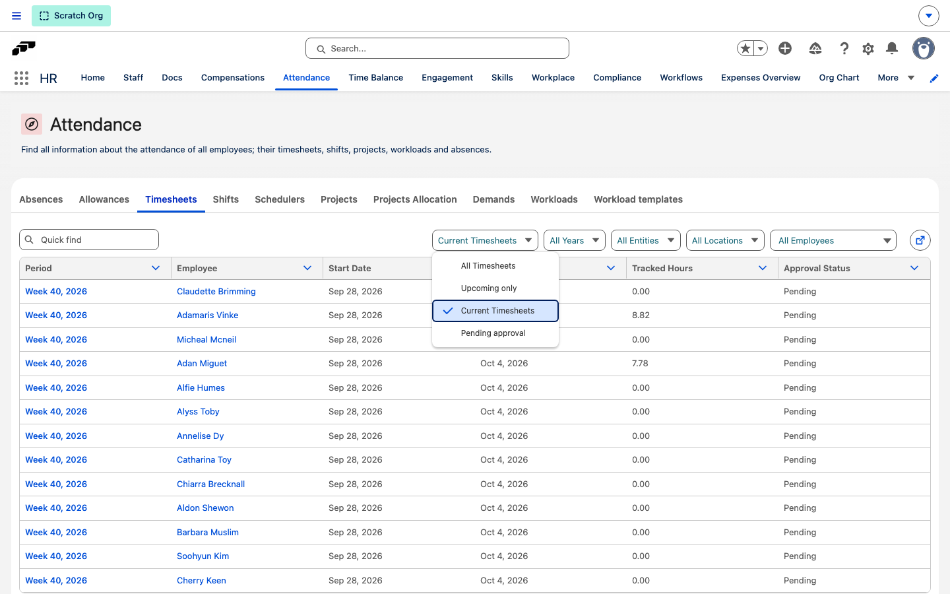
Task: Click the global create plus icon
Action: coord(785,48)
